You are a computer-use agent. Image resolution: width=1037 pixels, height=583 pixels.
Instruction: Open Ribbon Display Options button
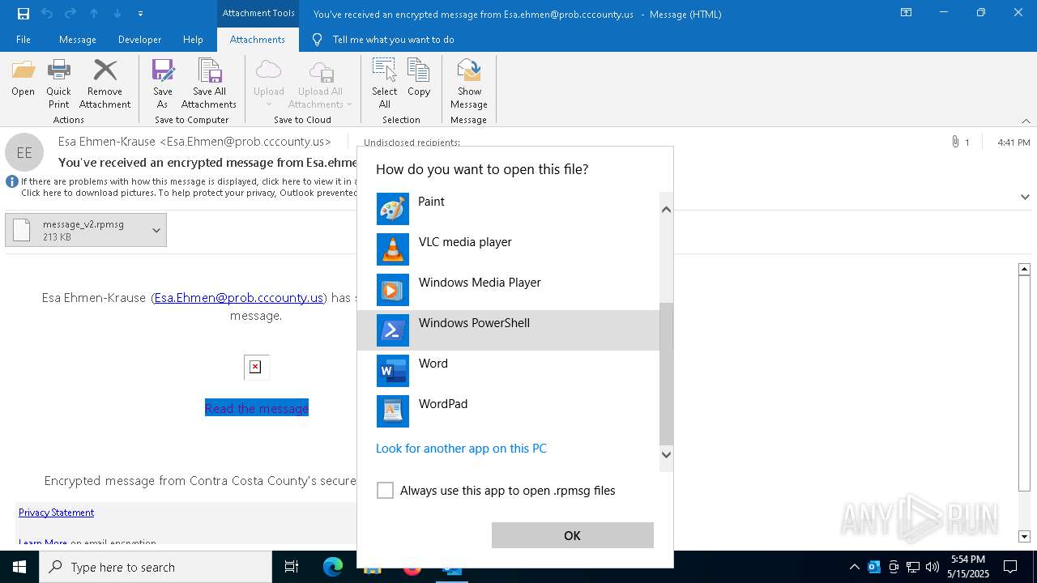coord(907,13)
